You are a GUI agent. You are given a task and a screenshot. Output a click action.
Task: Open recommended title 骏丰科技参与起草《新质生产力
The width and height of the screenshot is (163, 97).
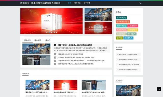tap(65, 92)
